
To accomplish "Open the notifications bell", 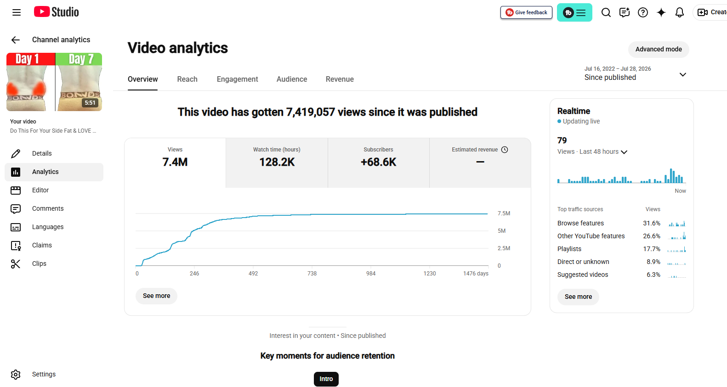I will click(x=680, y=12).
